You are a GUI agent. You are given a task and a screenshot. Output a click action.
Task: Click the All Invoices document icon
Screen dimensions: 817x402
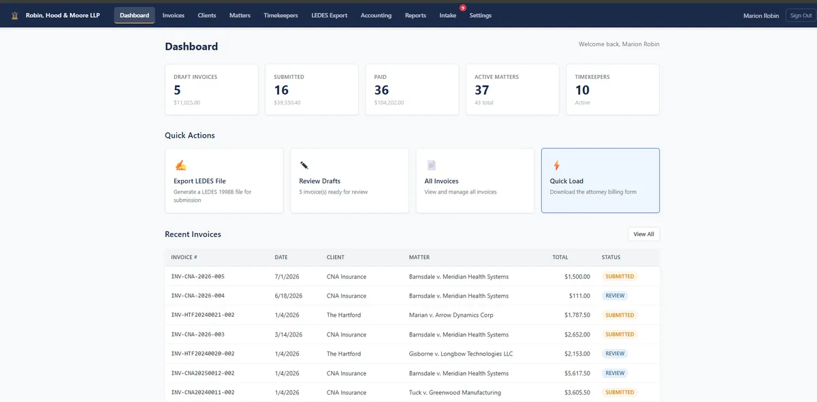431,166
